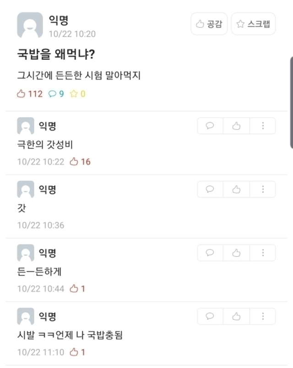
Task: Click the post title '국밥을 왜먹냐?'
Action: [56, 55]
